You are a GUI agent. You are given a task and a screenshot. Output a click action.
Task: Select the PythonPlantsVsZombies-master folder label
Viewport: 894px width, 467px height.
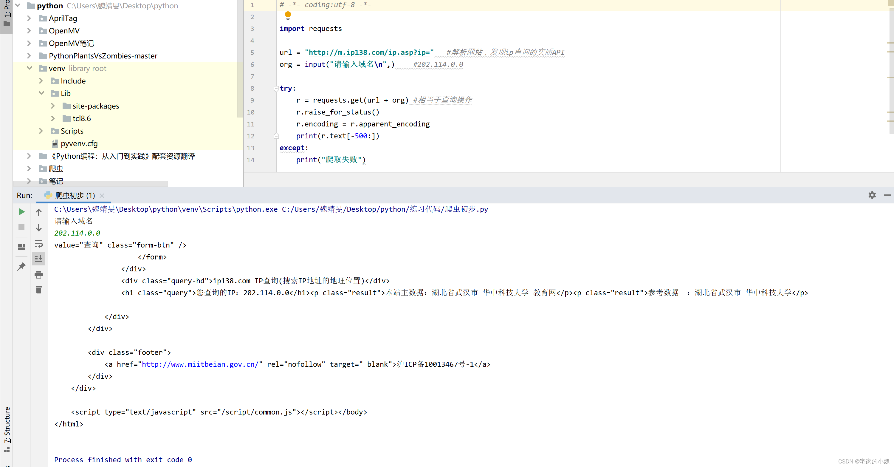pos(103,55)
